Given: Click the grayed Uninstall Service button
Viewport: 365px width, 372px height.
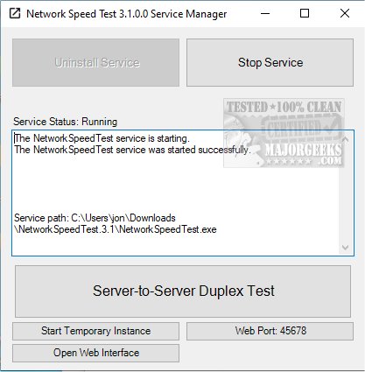Looking at the screenshot, I should point(95,62).
